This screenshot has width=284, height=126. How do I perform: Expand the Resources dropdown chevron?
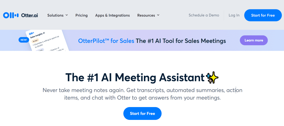[x=158, y=15]
